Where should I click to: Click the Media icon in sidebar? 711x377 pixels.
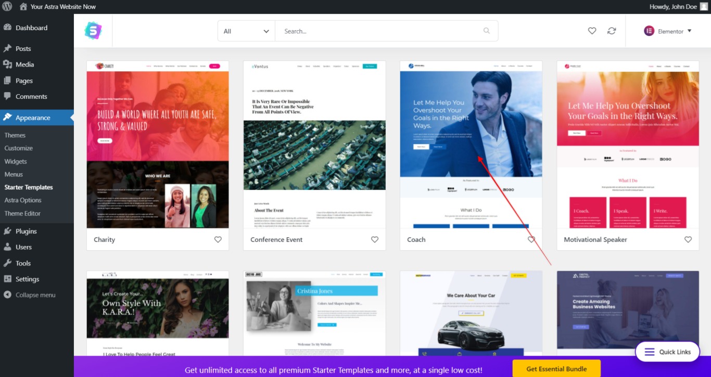(x=7, y=64)
